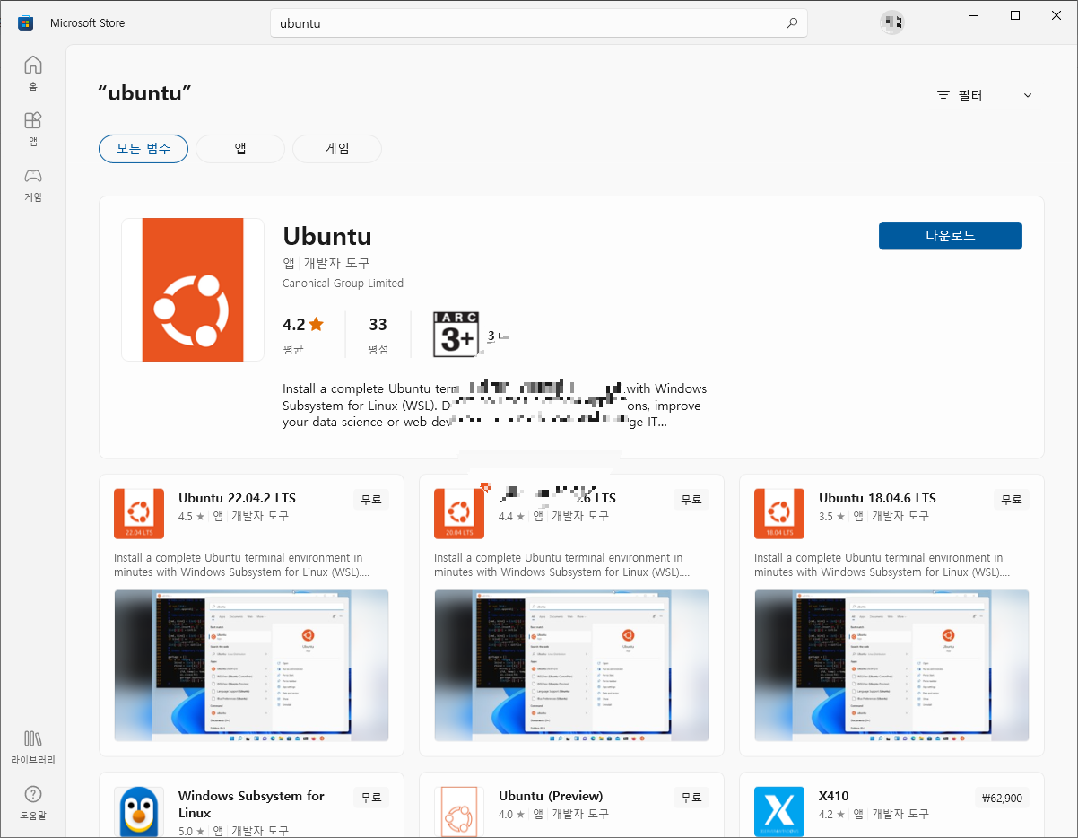Open the Ubuntu 22.04.2 LTS screenshot thumbnail
This screenshot has width=1078, height=838.
click(x=251, y=666)
